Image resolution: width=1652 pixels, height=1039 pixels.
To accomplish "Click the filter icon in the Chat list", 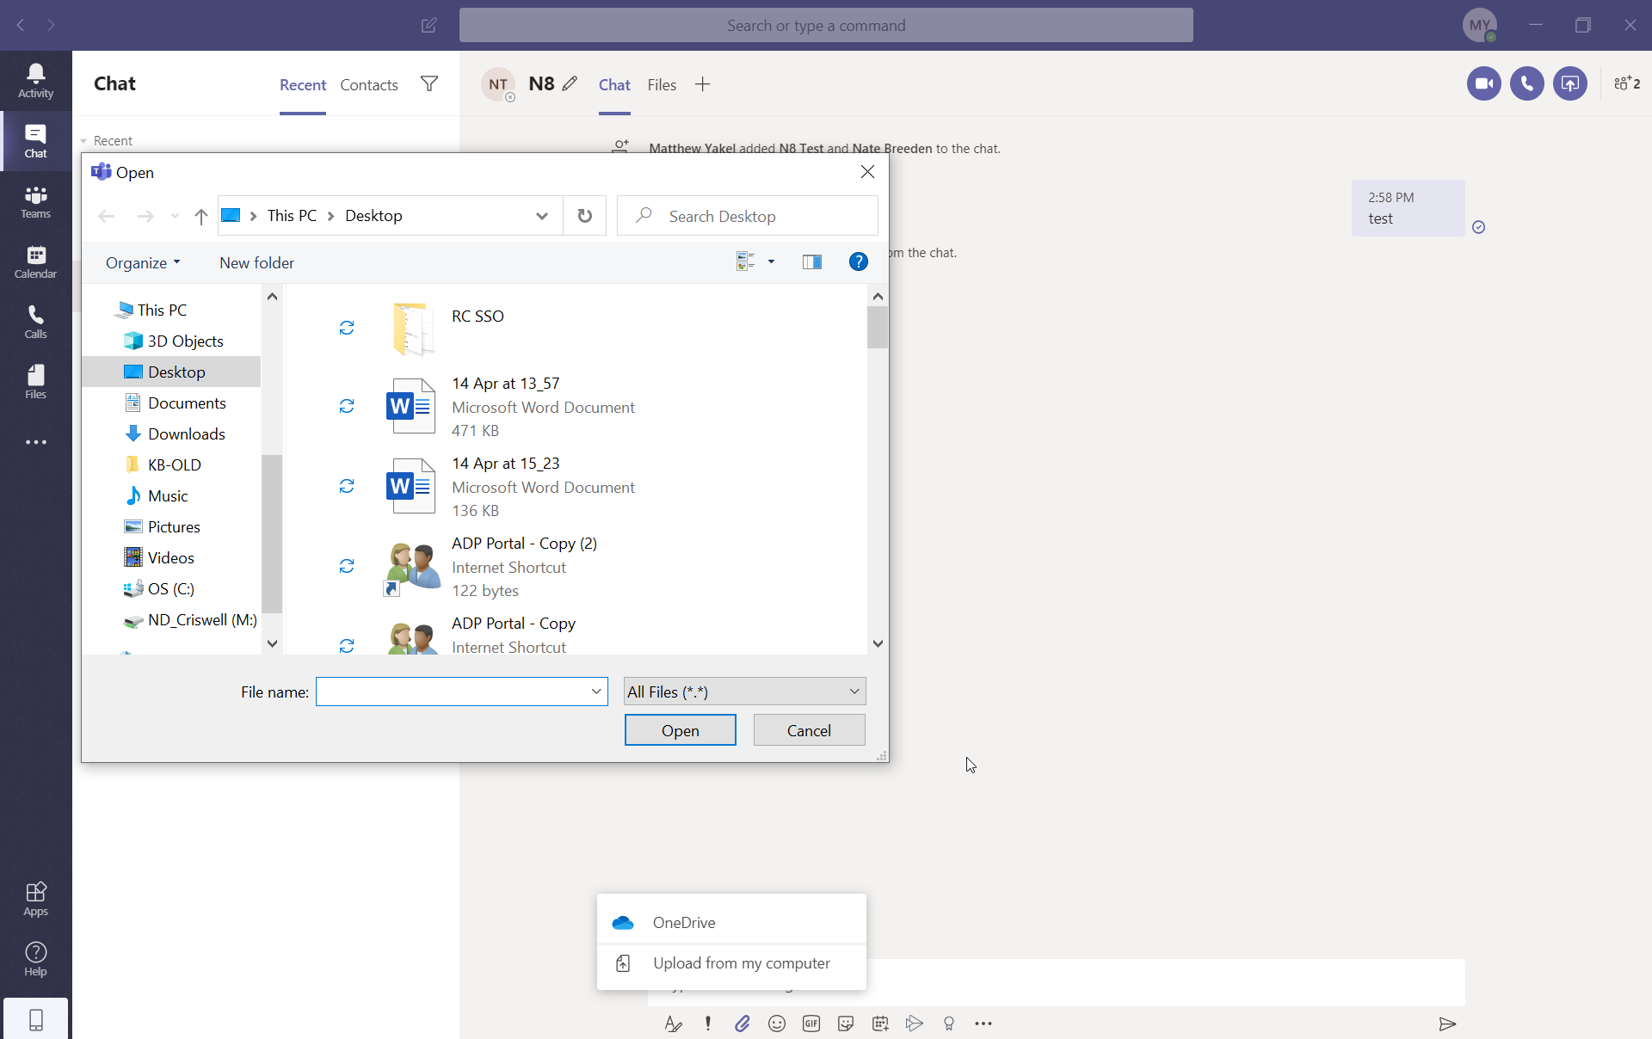I will click(428, 83).
